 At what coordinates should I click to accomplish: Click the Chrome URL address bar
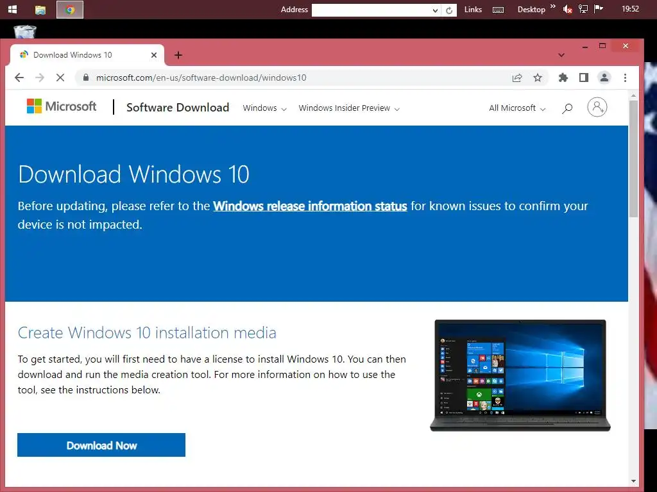pos(293,78)
